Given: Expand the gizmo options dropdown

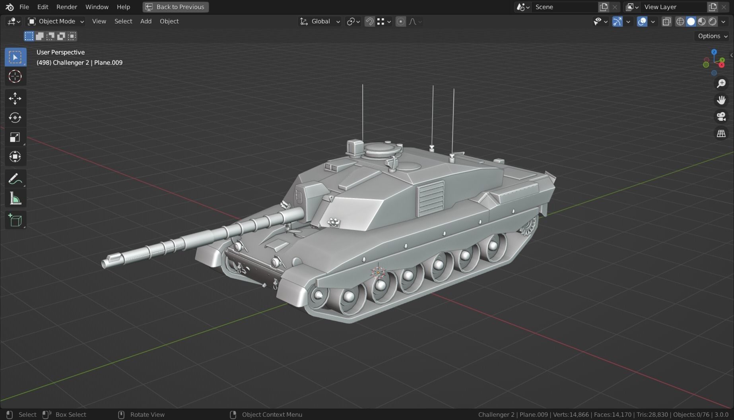Looking at the screenshot, I should 628,21.
